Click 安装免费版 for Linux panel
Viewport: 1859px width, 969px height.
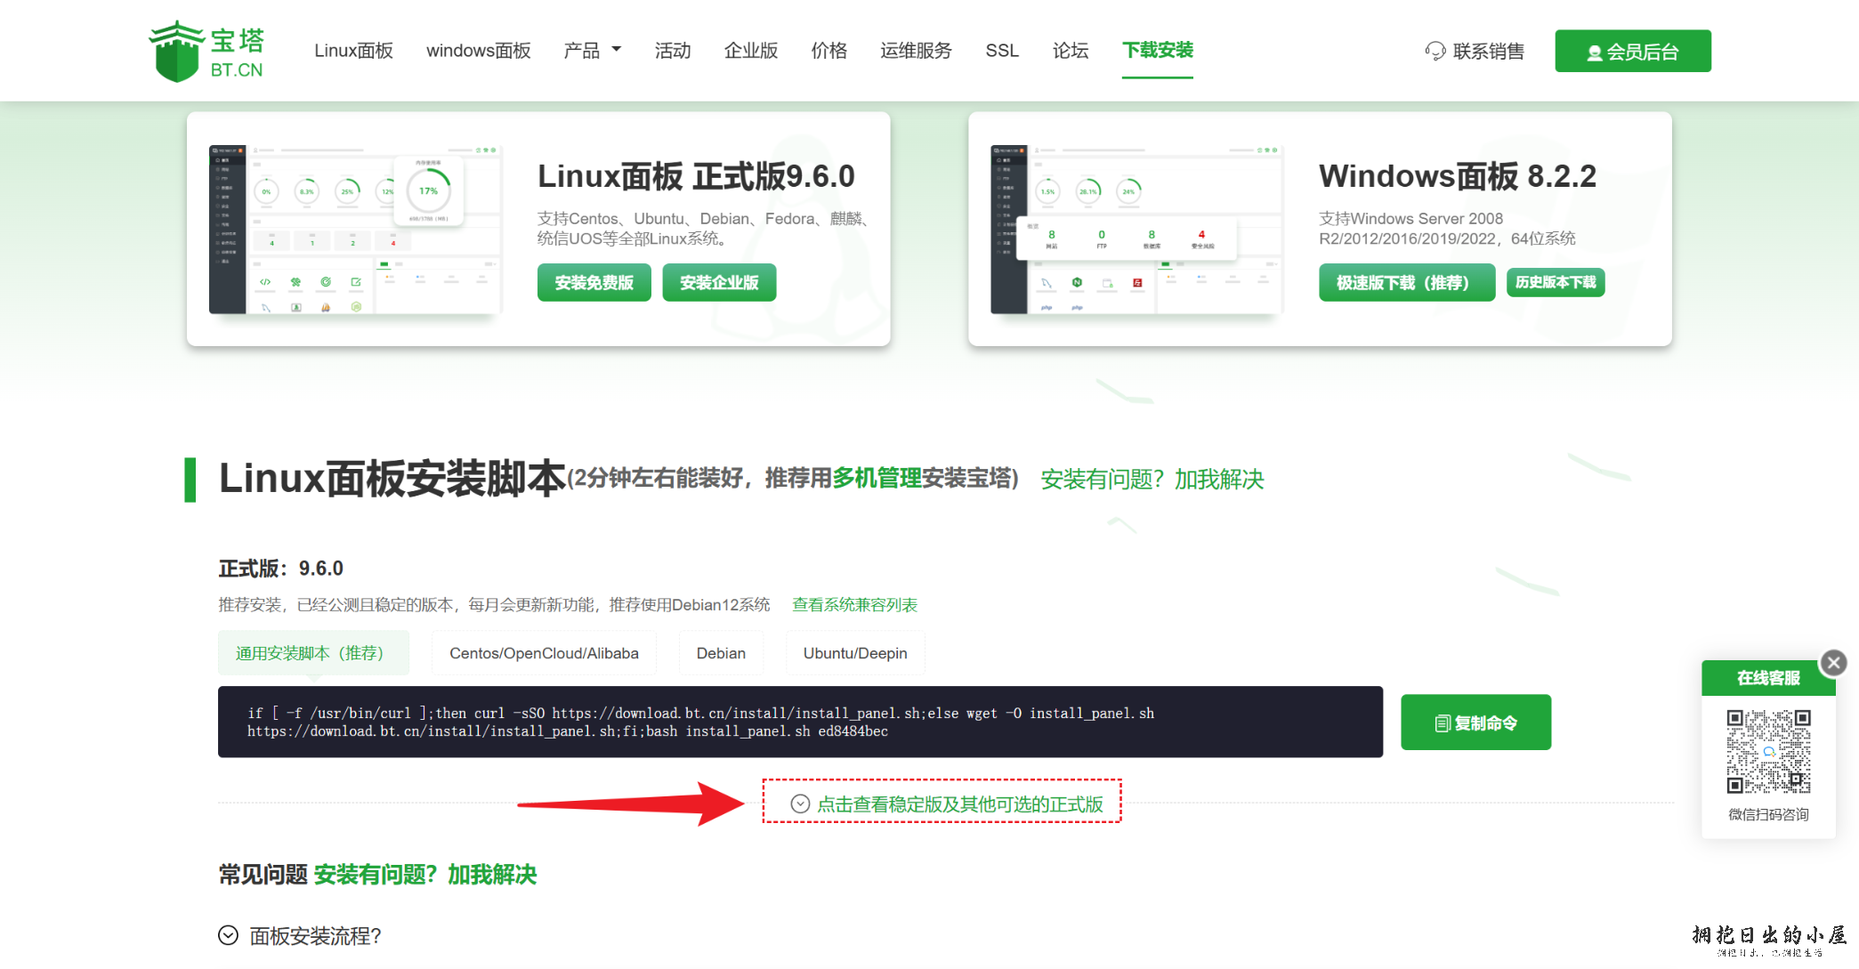[594, 283]
